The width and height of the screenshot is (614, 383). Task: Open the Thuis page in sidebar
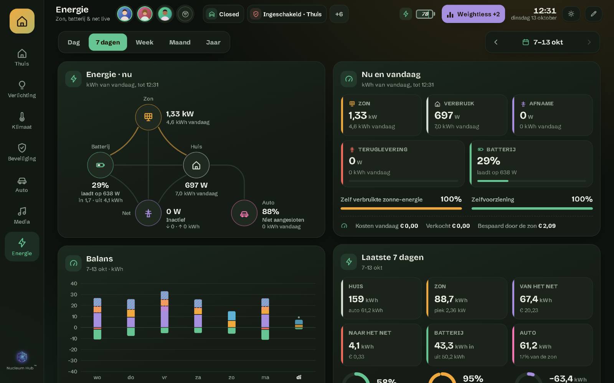pos(22,57)
